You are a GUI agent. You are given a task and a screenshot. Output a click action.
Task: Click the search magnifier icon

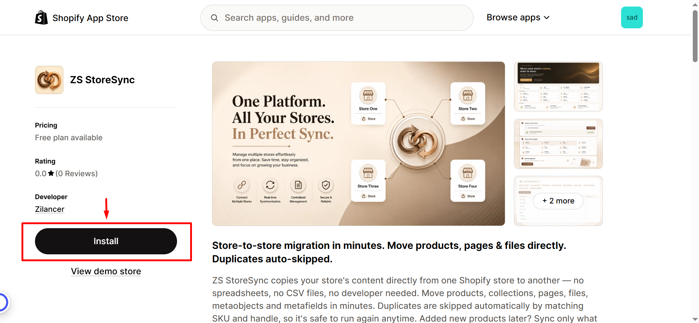coord(215,18)
